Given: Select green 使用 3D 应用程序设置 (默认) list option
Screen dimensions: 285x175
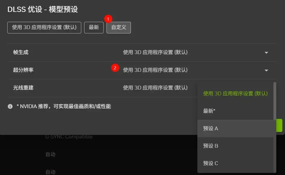Looking at the screenshot, I should pos(235,93).
